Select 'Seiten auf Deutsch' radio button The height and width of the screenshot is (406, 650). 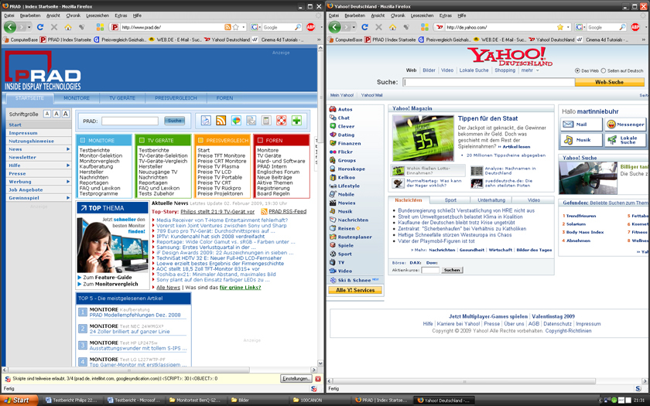pos(604,71)
